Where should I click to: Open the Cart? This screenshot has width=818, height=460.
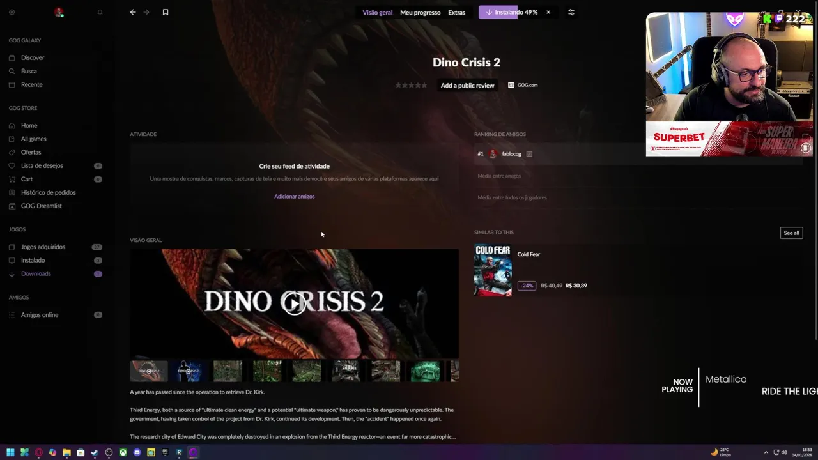pos(27,179)
